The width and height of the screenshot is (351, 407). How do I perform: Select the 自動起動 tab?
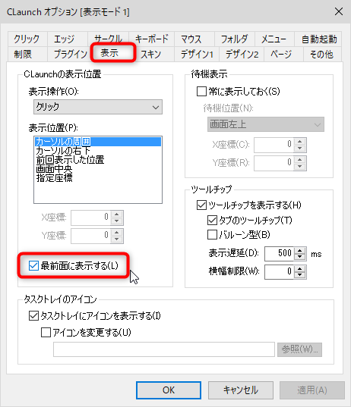tap(319, 39)
